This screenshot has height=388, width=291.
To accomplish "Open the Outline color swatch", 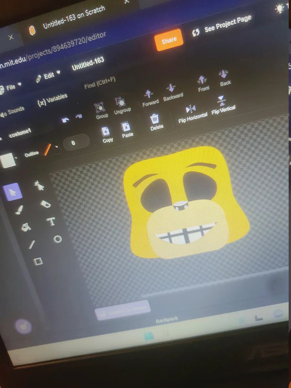I will pyautogui.click(x=47, y=150).
